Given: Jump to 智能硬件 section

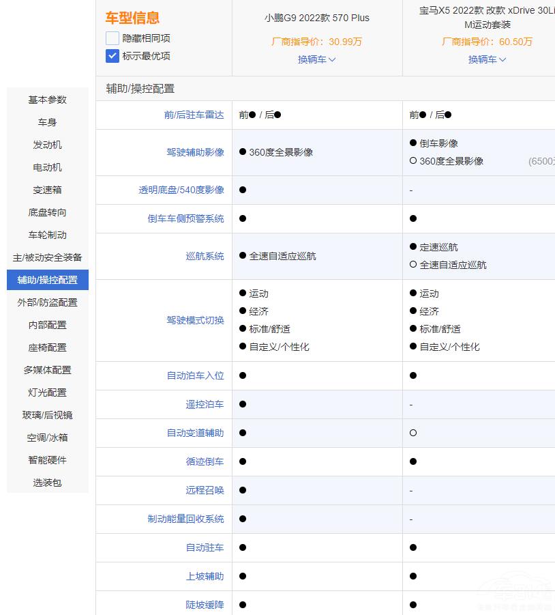Looking at the screenshot, I should tap(48, 460).
